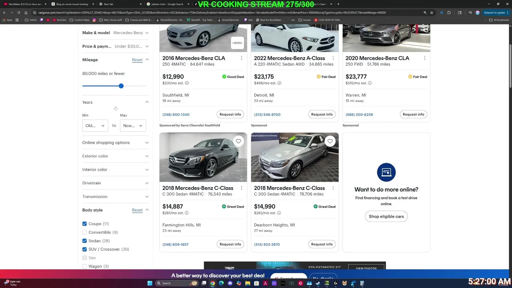
Task: Check the Wagon body style
Action: point(84,266)
